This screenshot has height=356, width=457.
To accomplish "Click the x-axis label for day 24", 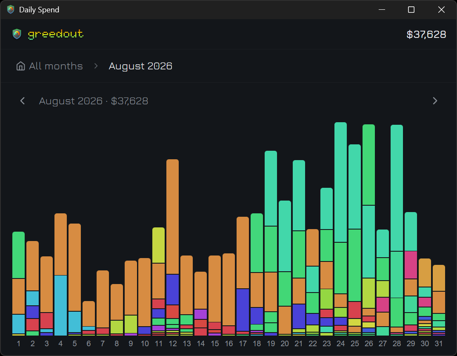I will click(341, 344).
